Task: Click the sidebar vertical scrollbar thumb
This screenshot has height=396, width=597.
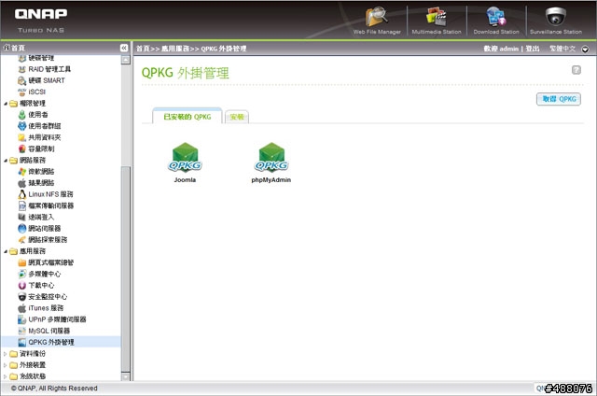Action: pos(126,269)
